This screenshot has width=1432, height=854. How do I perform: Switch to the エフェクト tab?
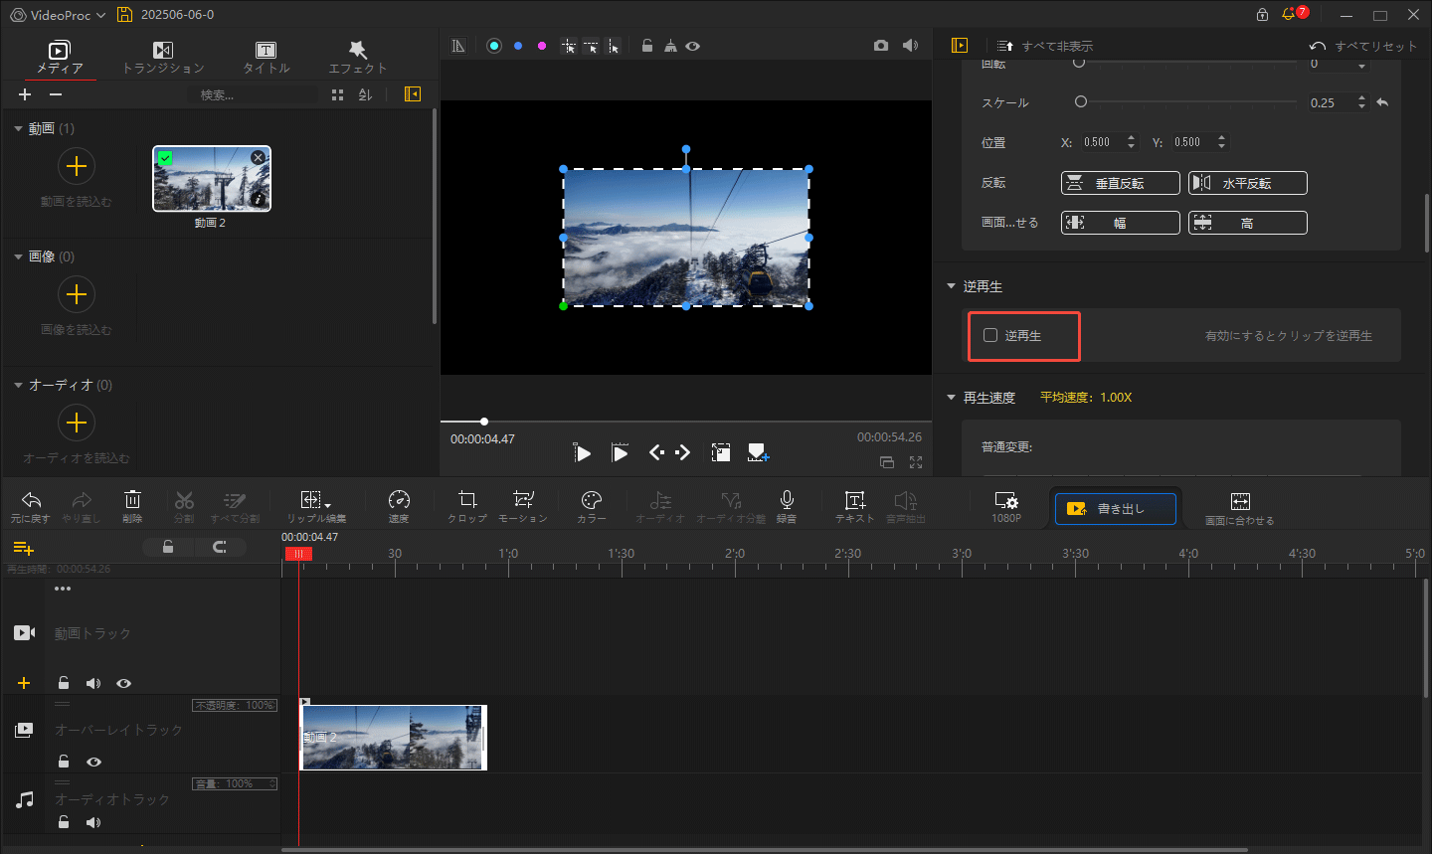358,58
